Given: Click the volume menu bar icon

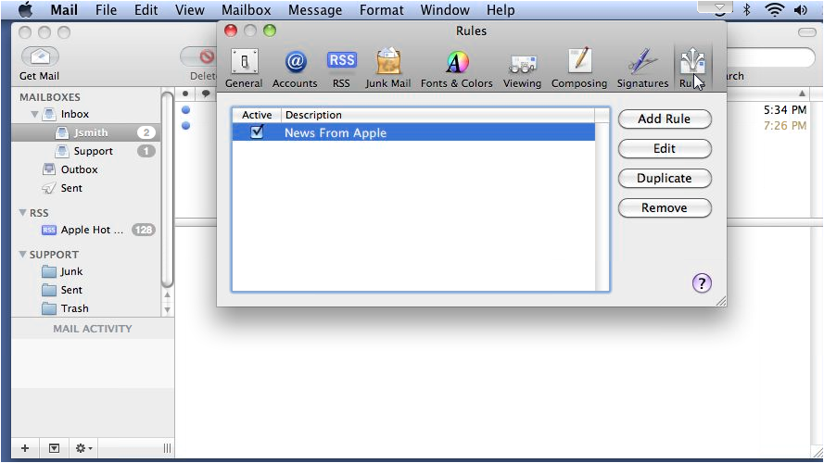Looking at the screenshot, I should [800, 9].
